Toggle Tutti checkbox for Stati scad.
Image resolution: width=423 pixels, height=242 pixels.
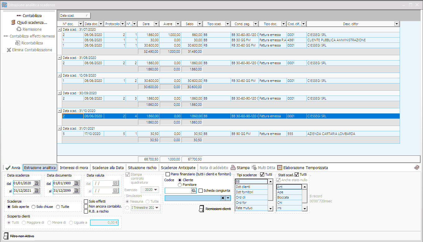pyautogui.click(x=297, y=174)
